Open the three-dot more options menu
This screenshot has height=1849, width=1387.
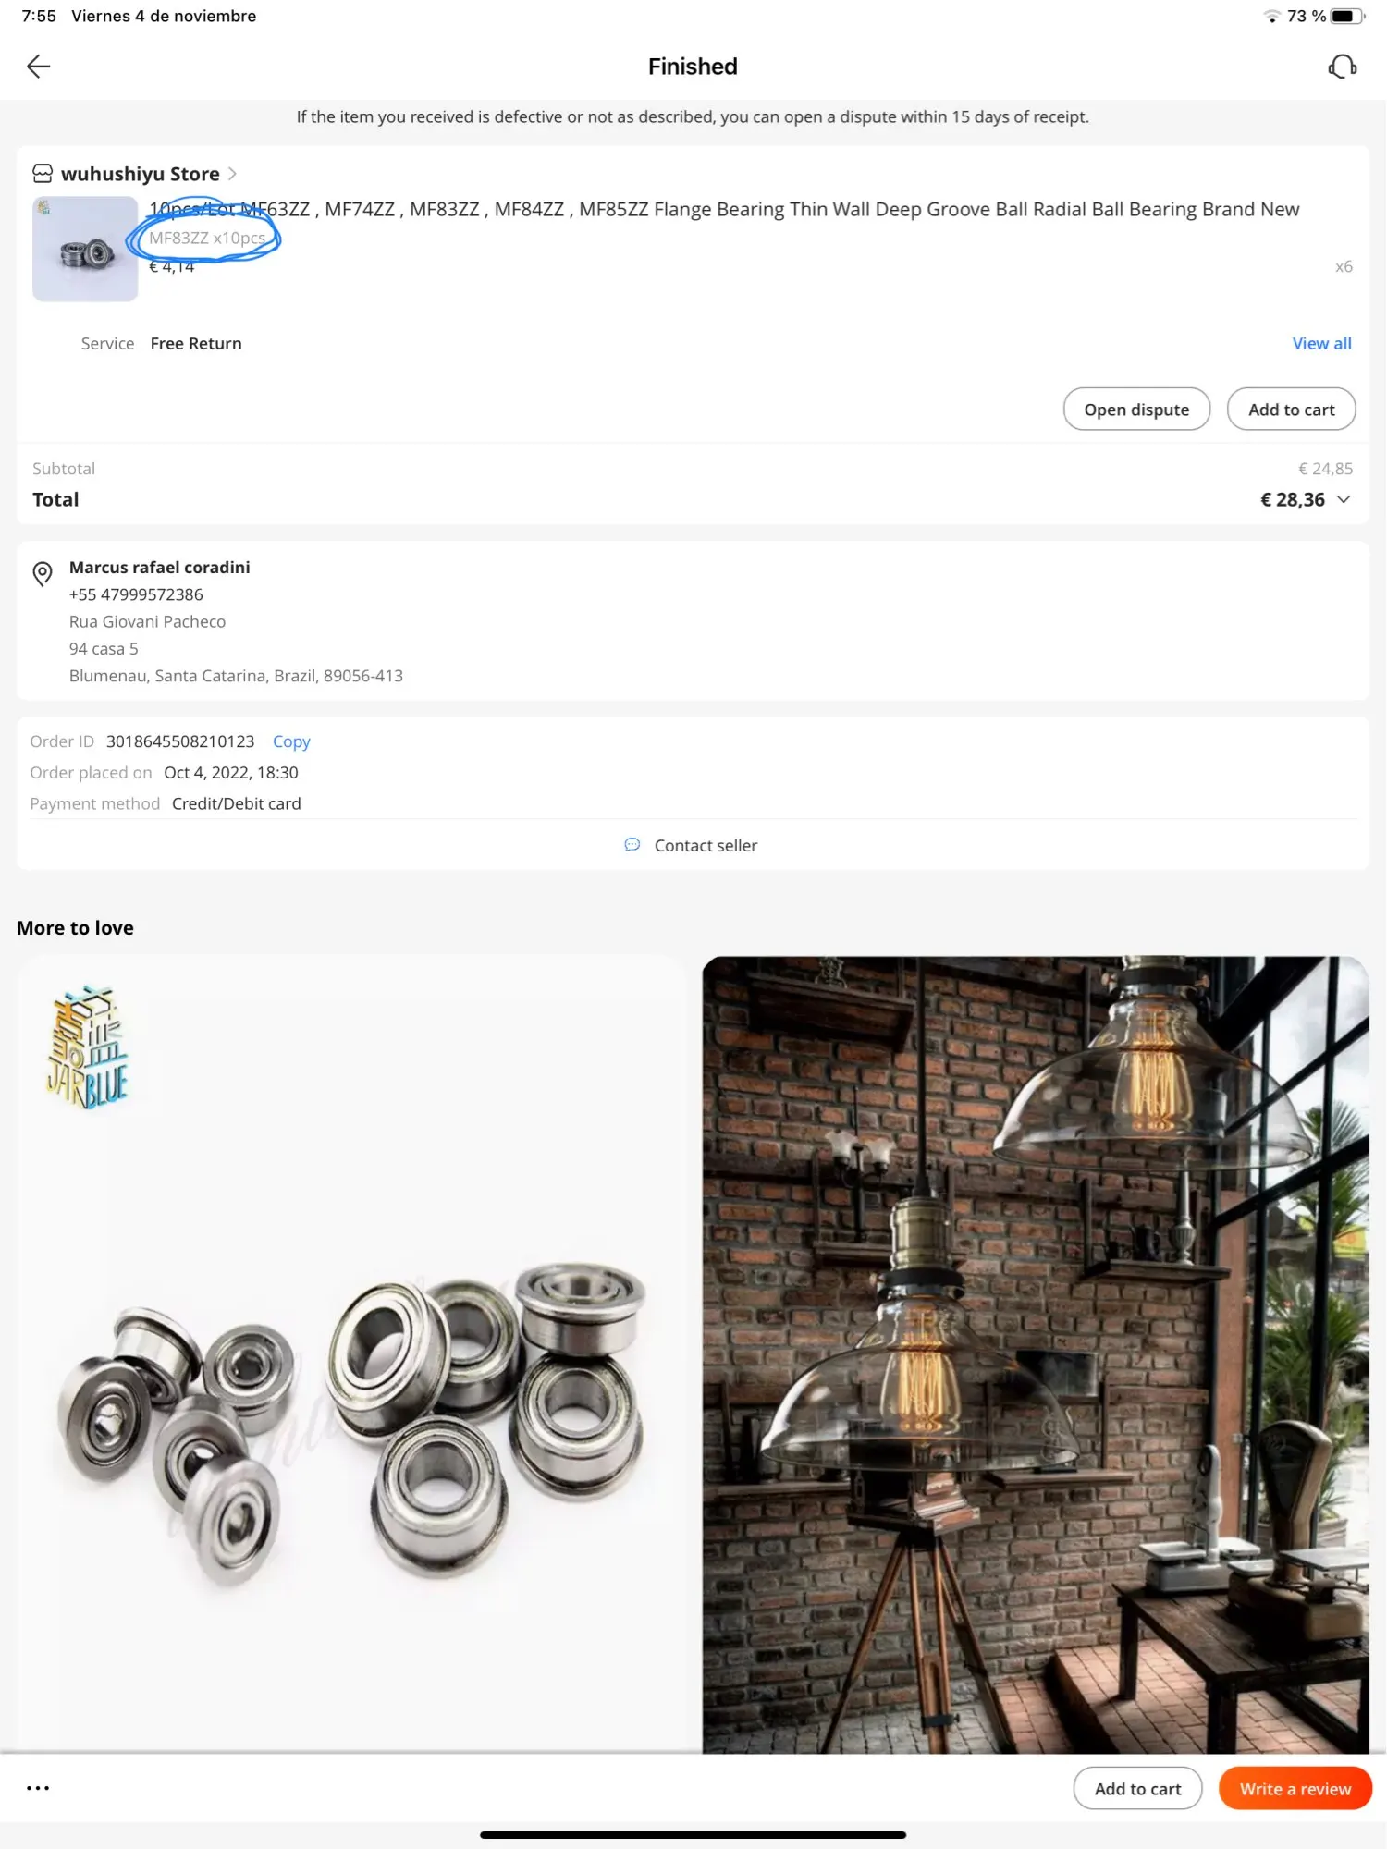[x=38, y=1788]
